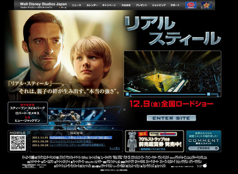Open news item dated 2011.11.01 about FUJIWARA
238x174 pixels.
(x=81, y=138)
